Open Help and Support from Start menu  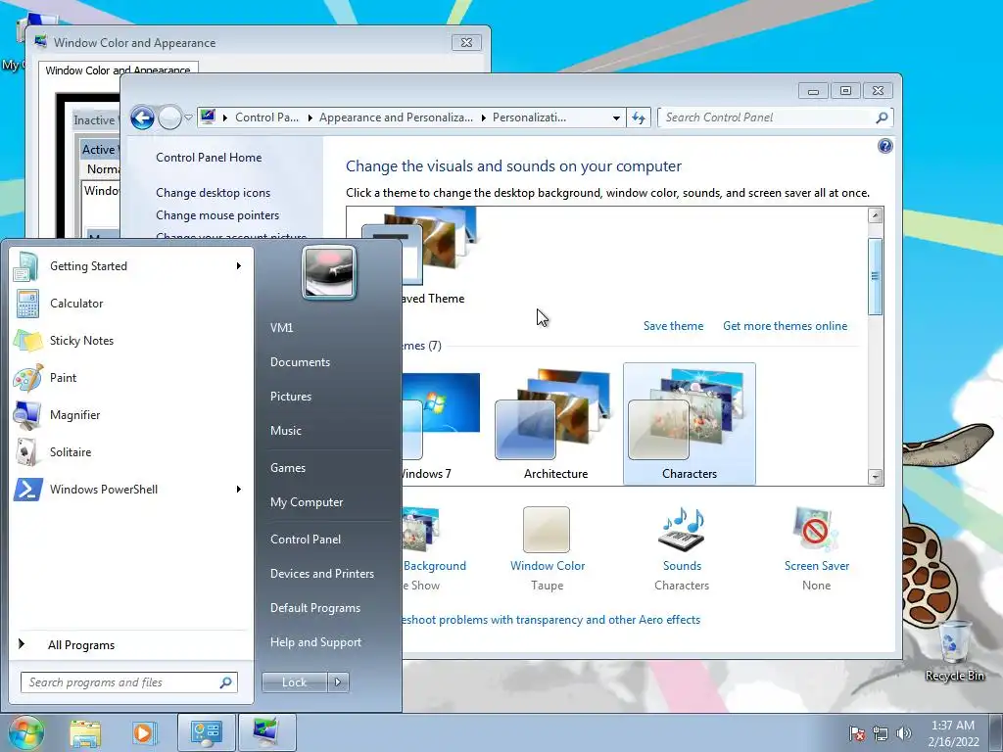[x=315, y=642]
